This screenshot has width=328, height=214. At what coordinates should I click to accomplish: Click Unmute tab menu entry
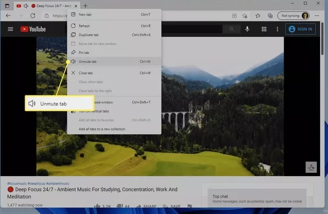pyautogui.click(x=114, y=61)
